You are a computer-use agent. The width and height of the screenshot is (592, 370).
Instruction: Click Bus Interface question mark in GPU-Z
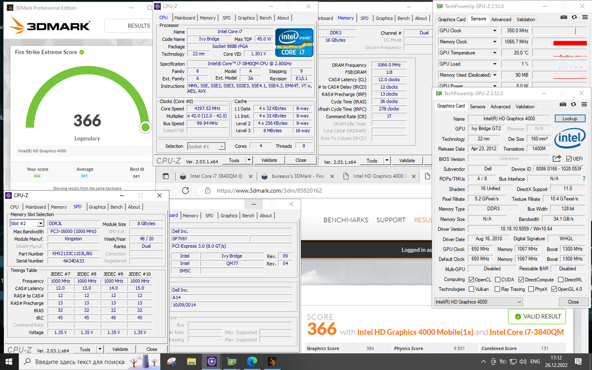(x=584, y=178)
